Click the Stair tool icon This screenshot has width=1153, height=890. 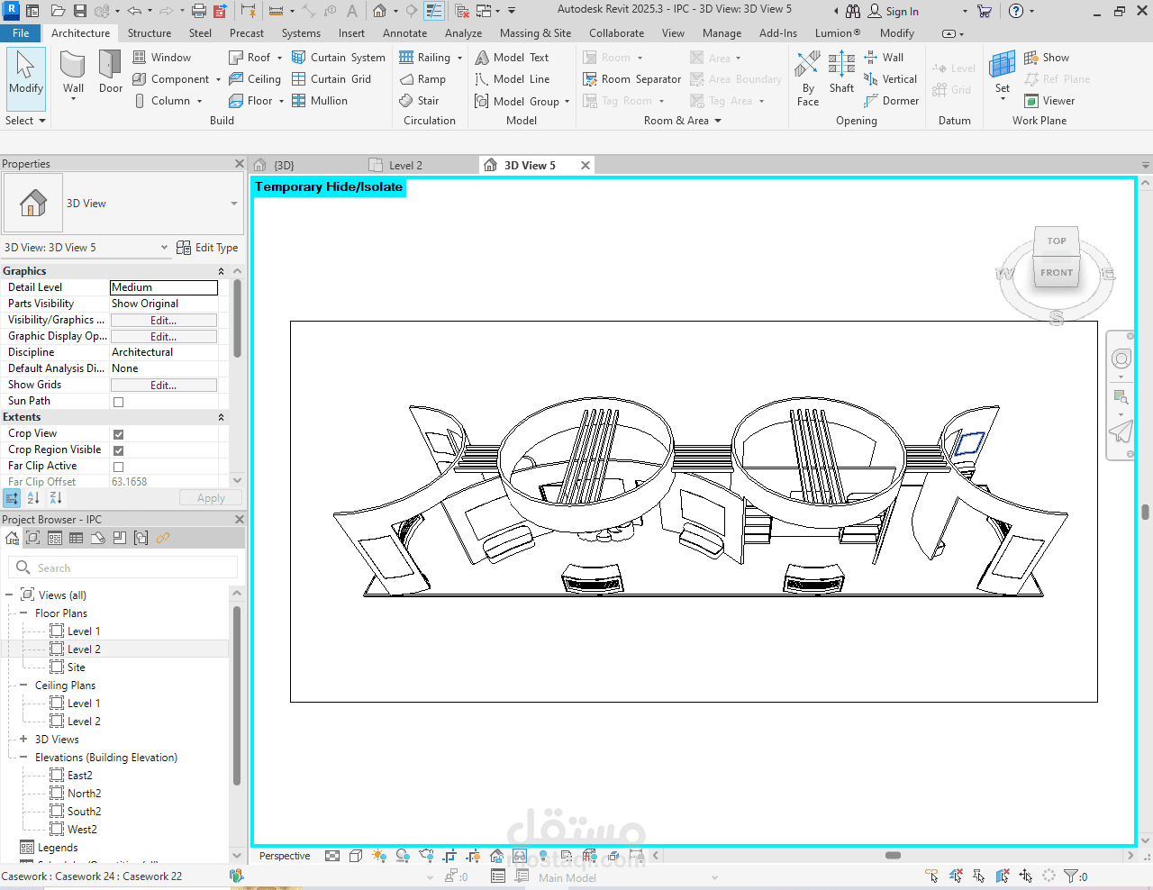tap(407, 101)
